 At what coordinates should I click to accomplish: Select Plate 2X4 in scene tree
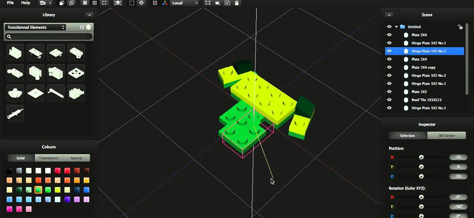424,35
